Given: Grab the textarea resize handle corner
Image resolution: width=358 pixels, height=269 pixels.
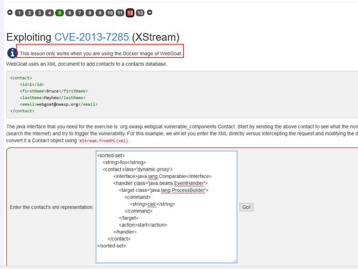Looking at the screenshot, I should point(234,261).
